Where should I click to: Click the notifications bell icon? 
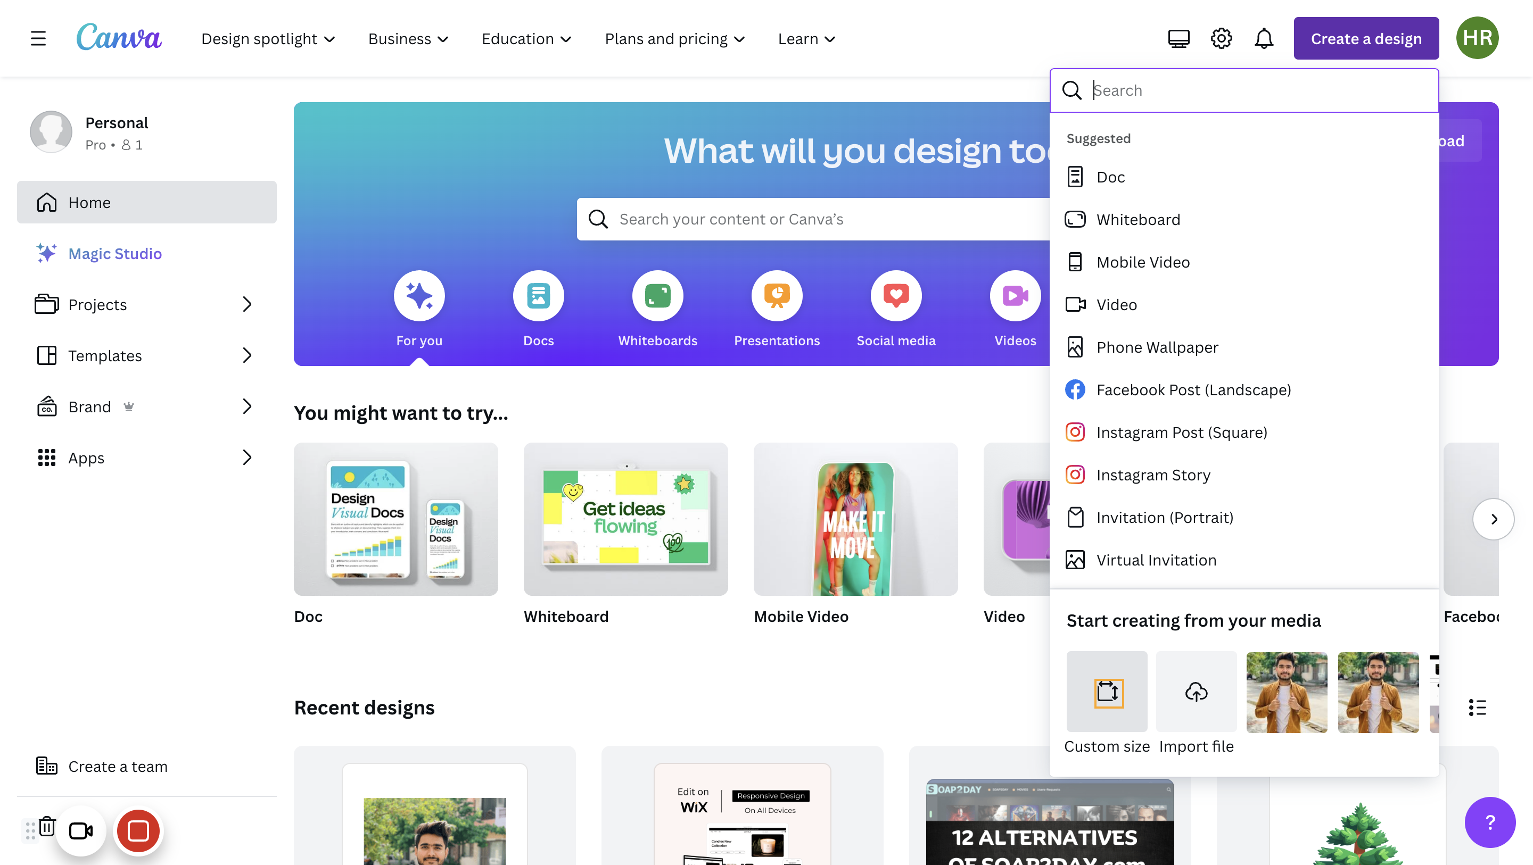pyautogui.click(x=1264, y=39)
